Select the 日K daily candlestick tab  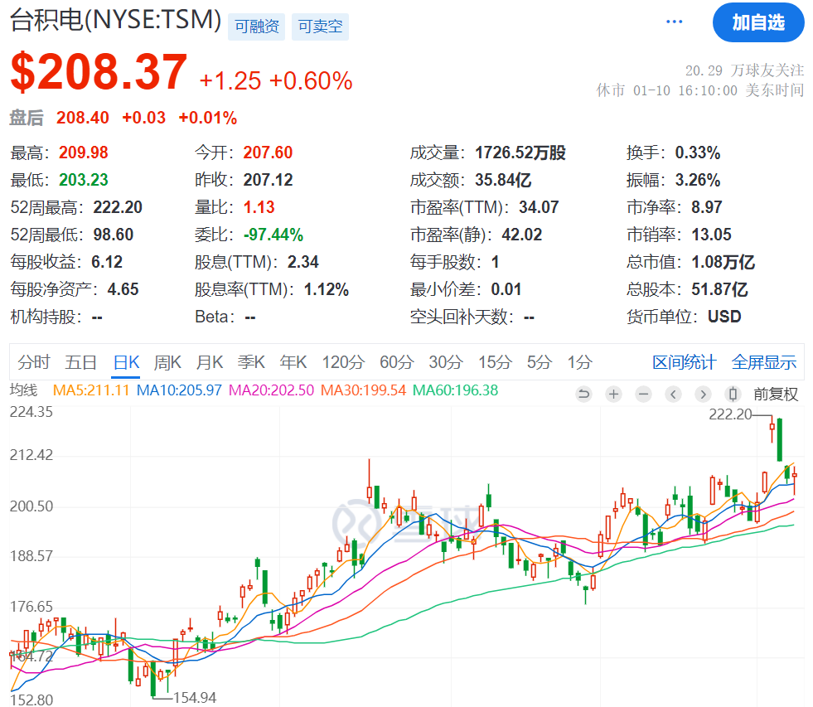click(x=127, y=362)
